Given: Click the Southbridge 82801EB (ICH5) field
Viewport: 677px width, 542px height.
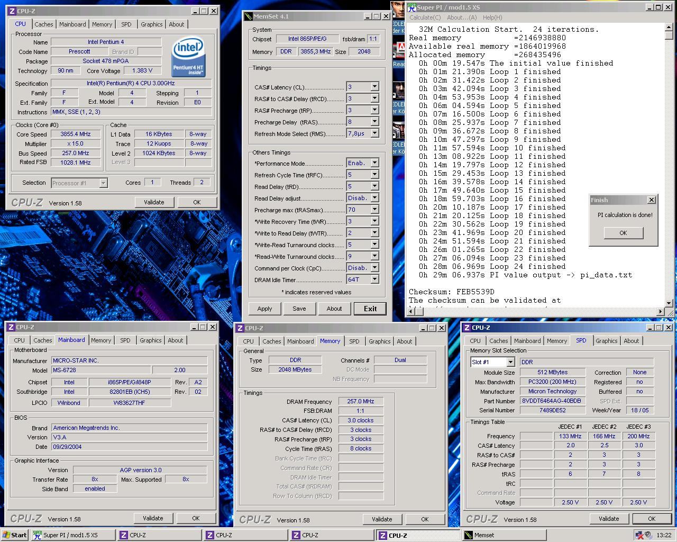Looking at the screenshot, I should (130, 392).
